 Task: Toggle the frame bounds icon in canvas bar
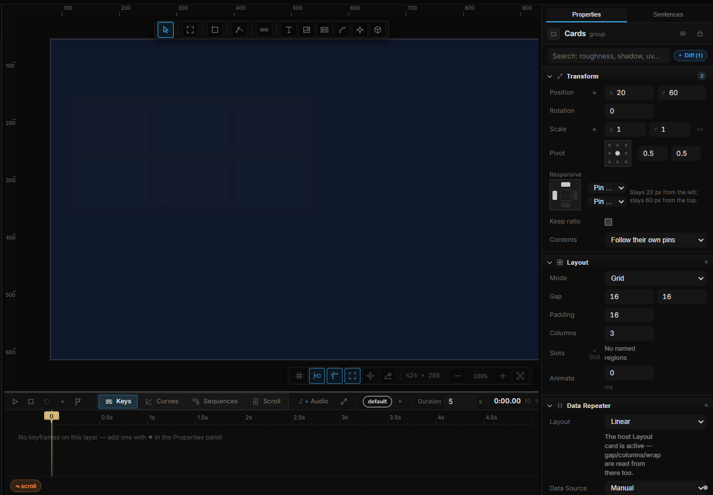point(352,376)
